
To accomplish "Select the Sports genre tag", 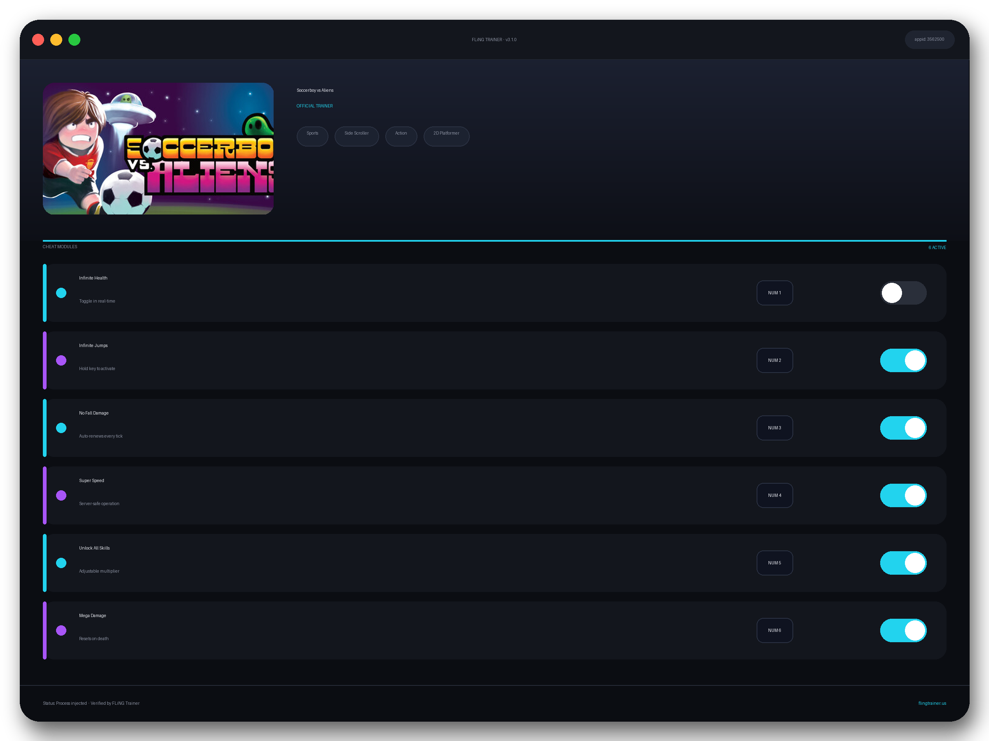I will tap(312, 136).
